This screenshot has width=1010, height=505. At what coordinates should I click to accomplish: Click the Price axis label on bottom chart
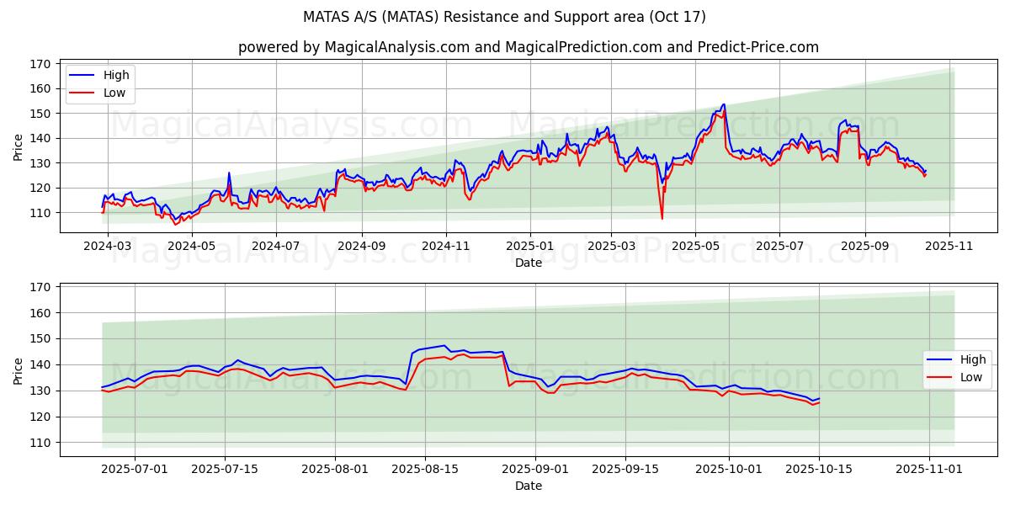19,369
